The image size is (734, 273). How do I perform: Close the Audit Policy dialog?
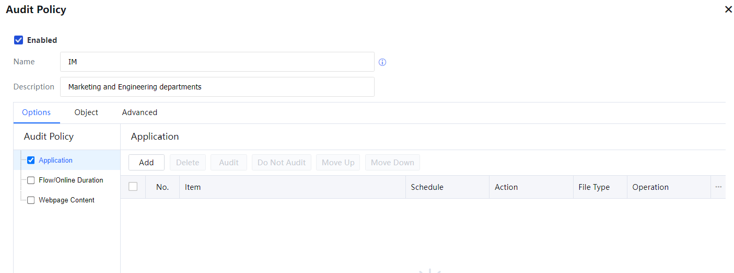point(728,9)
